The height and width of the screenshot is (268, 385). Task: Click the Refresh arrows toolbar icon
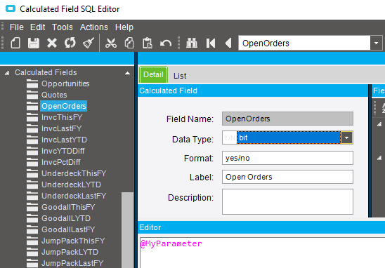pyautogui.click(x=70, y=43)
